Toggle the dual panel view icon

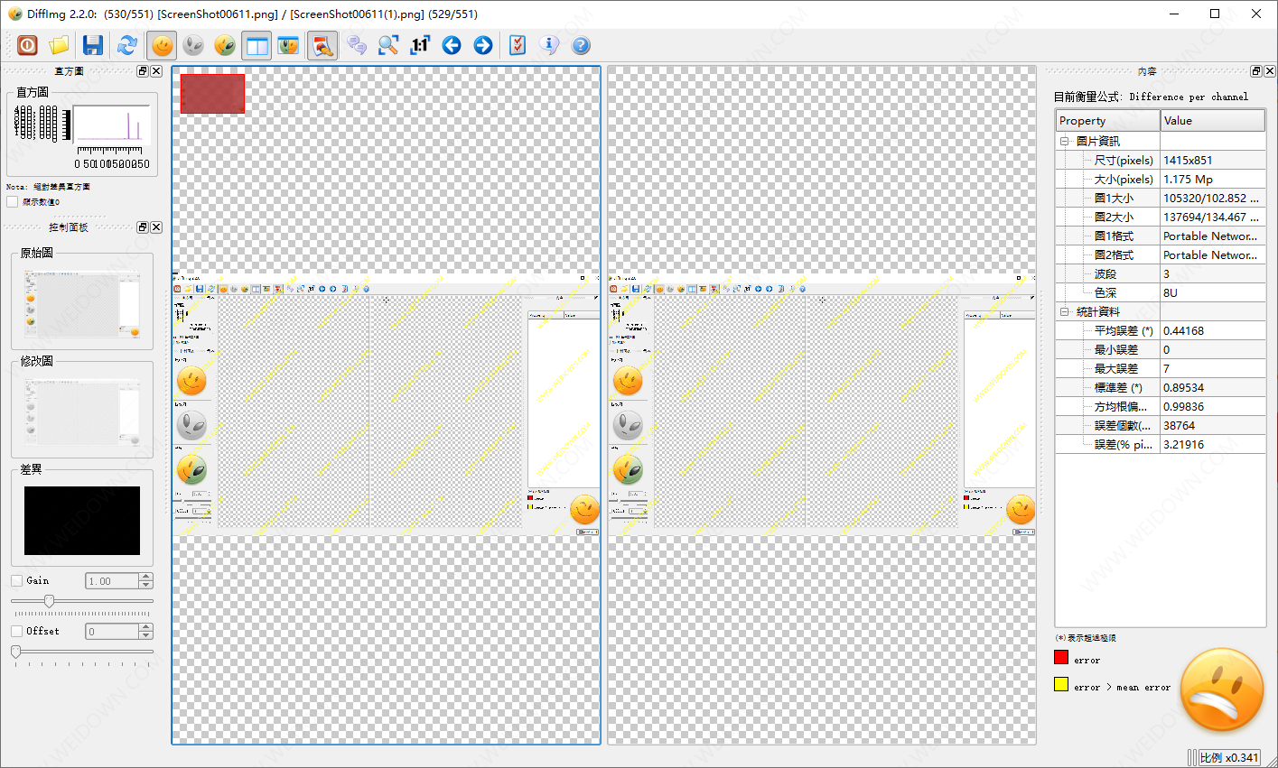[x=257, y=45]
